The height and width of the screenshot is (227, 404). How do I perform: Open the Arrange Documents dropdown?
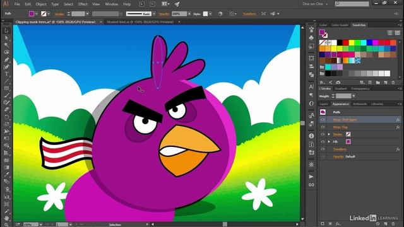coord(165,4)
